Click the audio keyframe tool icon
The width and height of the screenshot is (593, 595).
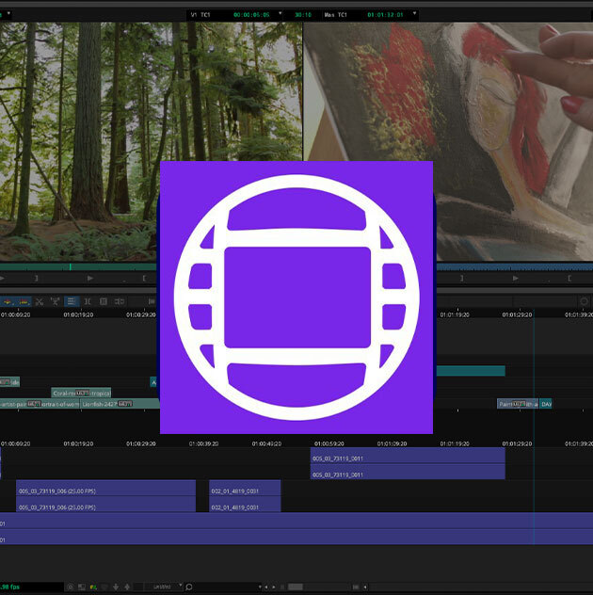55,302
